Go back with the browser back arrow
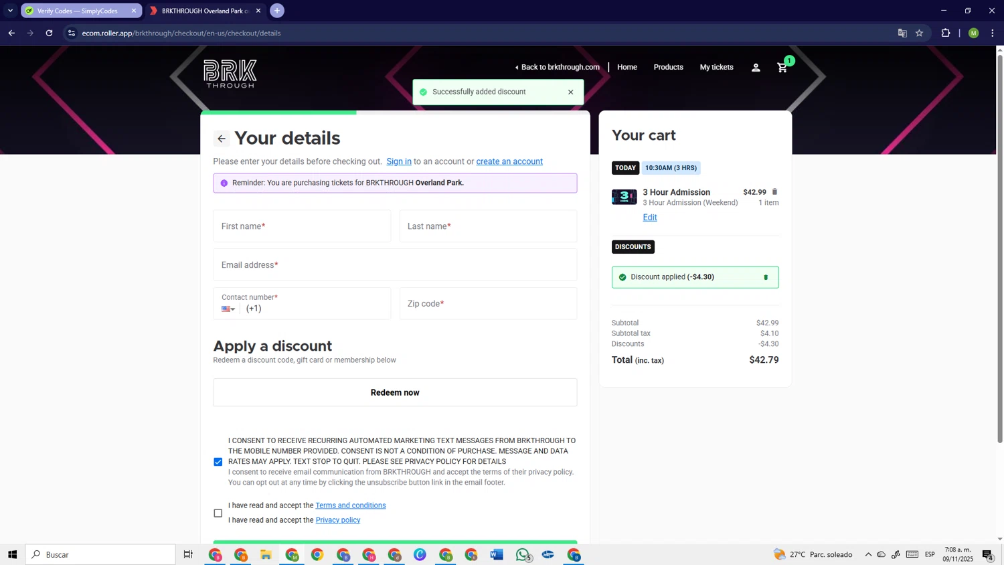This screenshot has width=1004, height=565. coord(11,33)
